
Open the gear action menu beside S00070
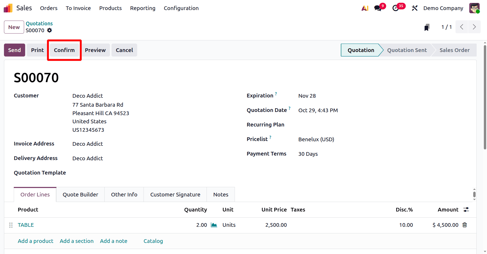click(50, 30)
